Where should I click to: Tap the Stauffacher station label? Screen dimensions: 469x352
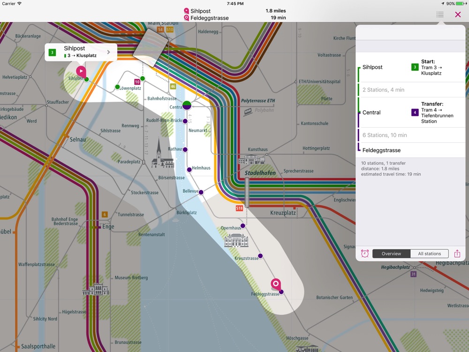tap(58, 102)
